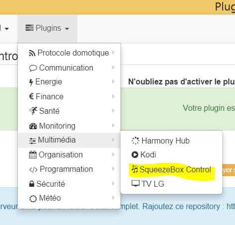Viewport: 235px width, 225px height.
Task: Click the play circle Kodi icon
Action: point(135,154)
